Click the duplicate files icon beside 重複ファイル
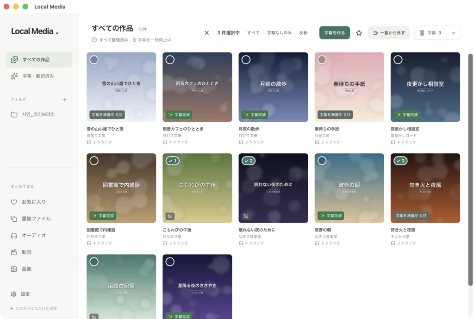Image resolution: width=474 pixels, height=319 pixels. pyautogui.click(x=14, y=219)
